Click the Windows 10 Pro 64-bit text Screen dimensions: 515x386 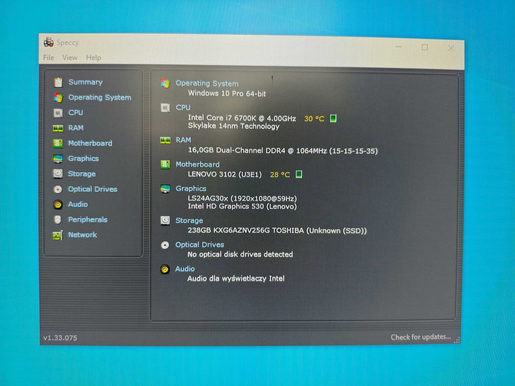(227, 93)
